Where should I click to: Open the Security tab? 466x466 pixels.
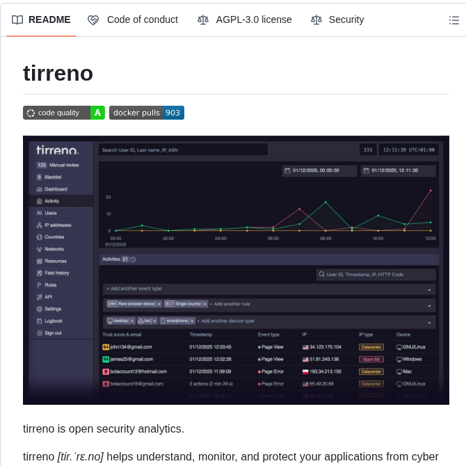pyautogui.click(x=337, y=19)
